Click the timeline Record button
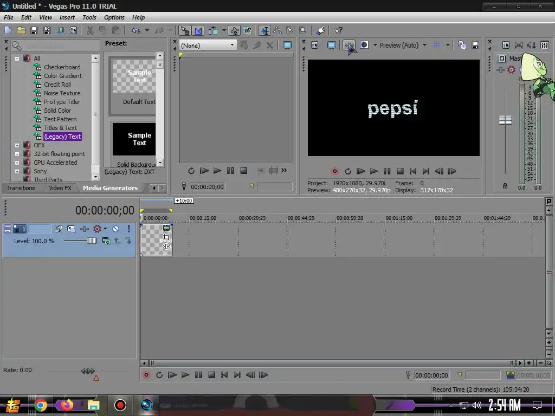Screen dimensions: 555x416 (146, 375)
